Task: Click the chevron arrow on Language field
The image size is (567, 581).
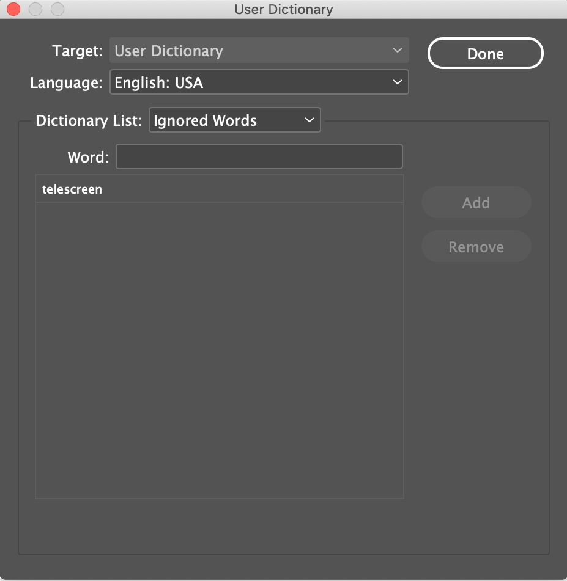Action: (x=398, y=82)
